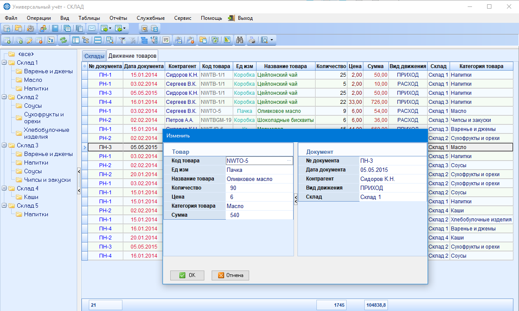Viewport: 519px width, 311px height.
Task: Click the users icon in top toolbar
Action: pos(43,28)
